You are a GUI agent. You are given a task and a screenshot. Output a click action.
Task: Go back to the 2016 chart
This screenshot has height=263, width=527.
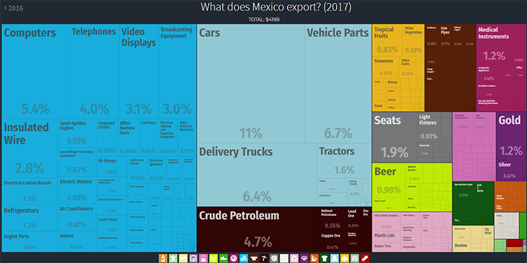tap(13, 8)
